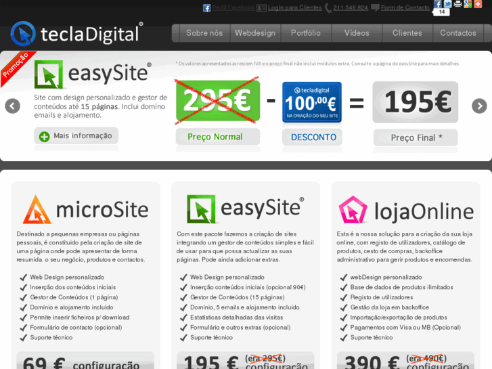The image size is (492, 369).
Task: Open the Portfólio menu
Action: coord(306,33)
